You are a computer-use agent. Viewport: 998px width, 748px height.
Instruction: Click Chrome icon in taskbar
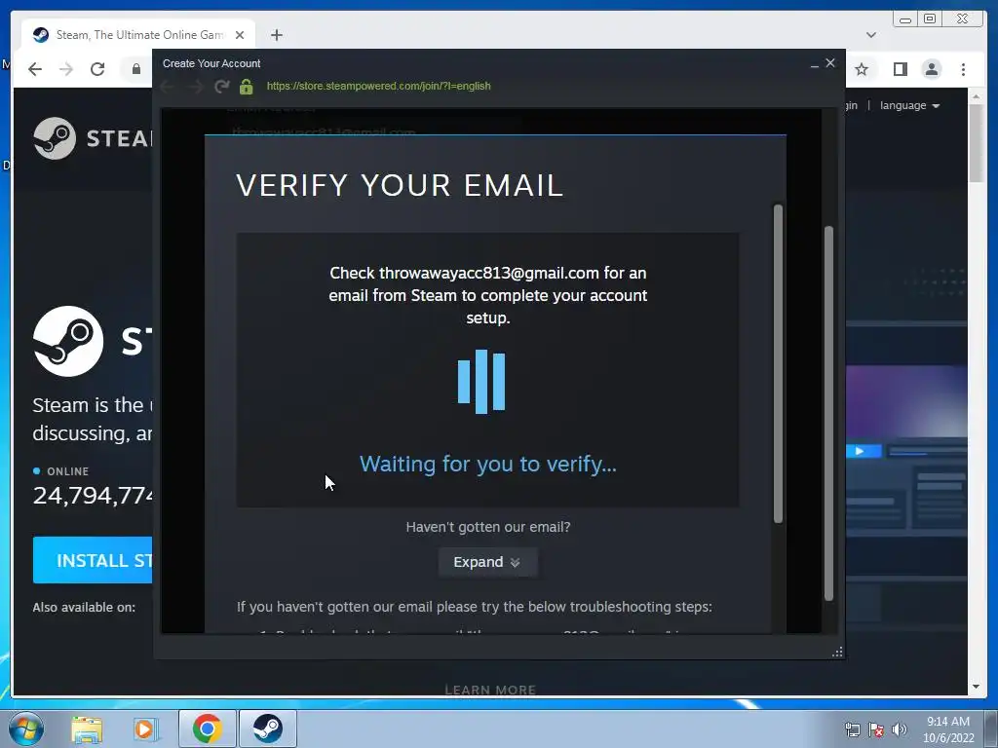pos(208,729)
